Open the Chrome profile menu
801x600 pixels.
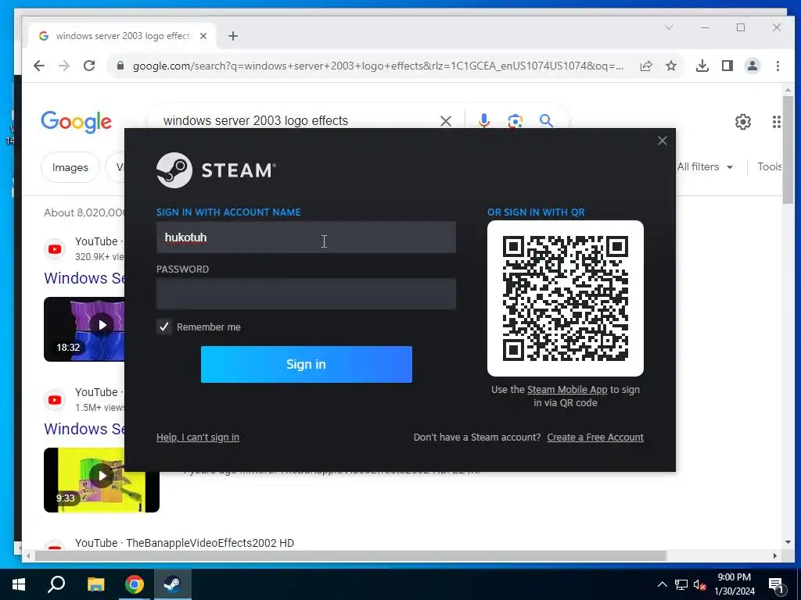click(x=753, y=66)
